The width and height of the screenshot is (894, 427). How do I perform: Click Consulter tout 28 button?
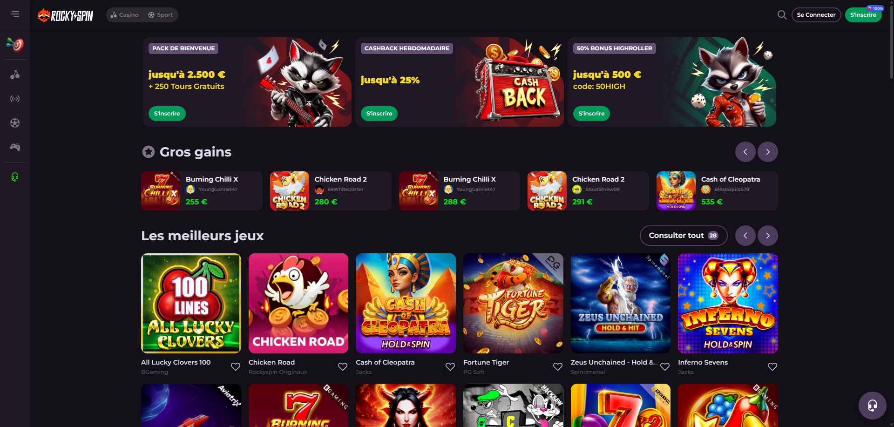pyautogui.click(x=683, y=236)
